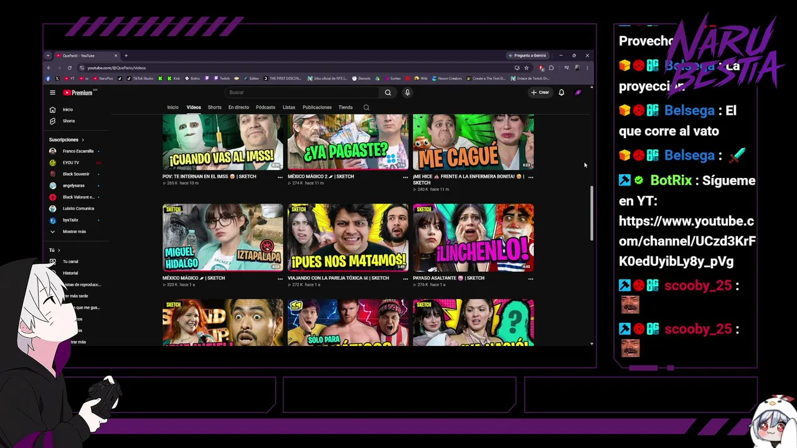Open options for MÉXICO MÁGICO | SKETCH video
Image resolution: width=797 pixels, height=448 pixels.
click(x=280, y=279)
